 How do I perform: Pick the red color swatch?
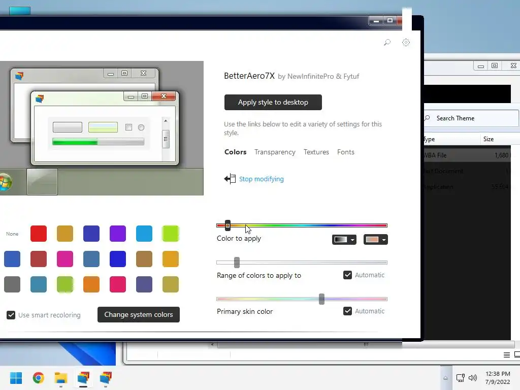pos(39,234)
